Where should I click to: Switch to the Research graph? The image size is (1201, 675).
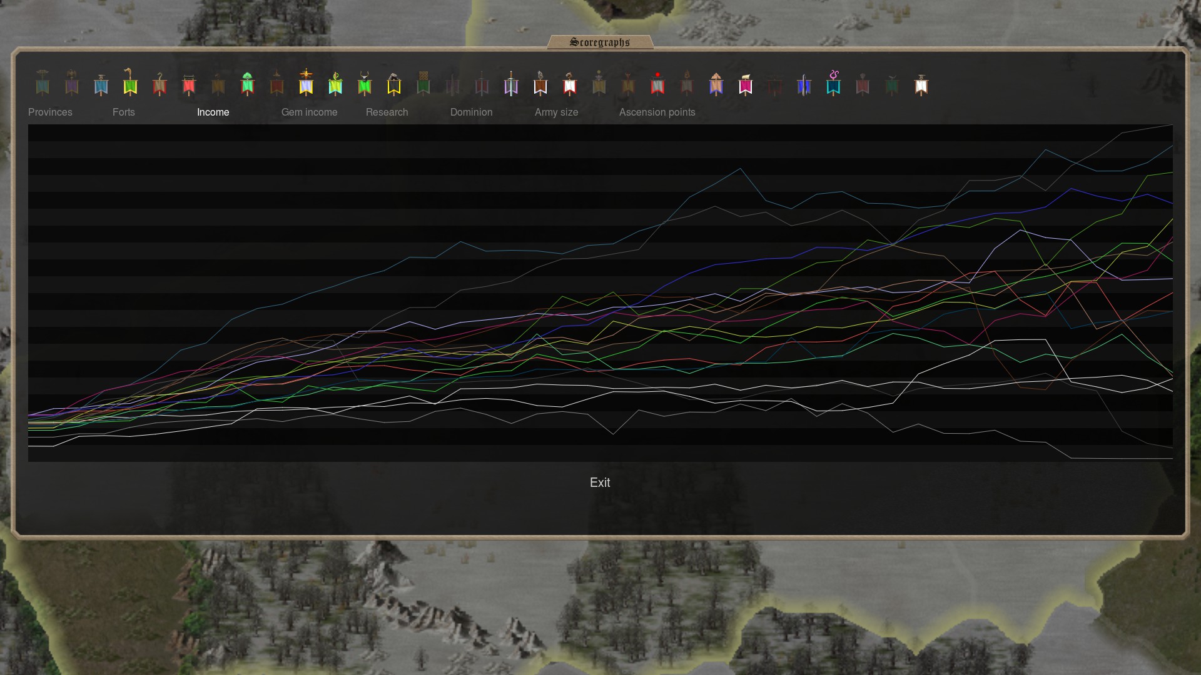point(387,112)
